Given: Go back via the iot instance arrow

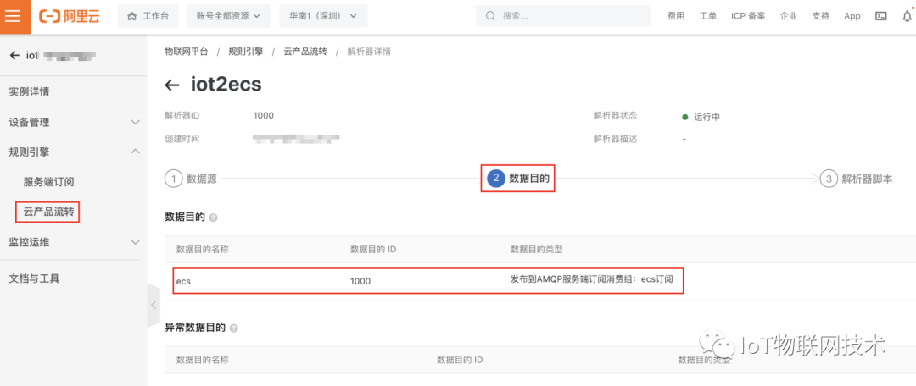Looking at the screenshot, I should pos(14,55).
